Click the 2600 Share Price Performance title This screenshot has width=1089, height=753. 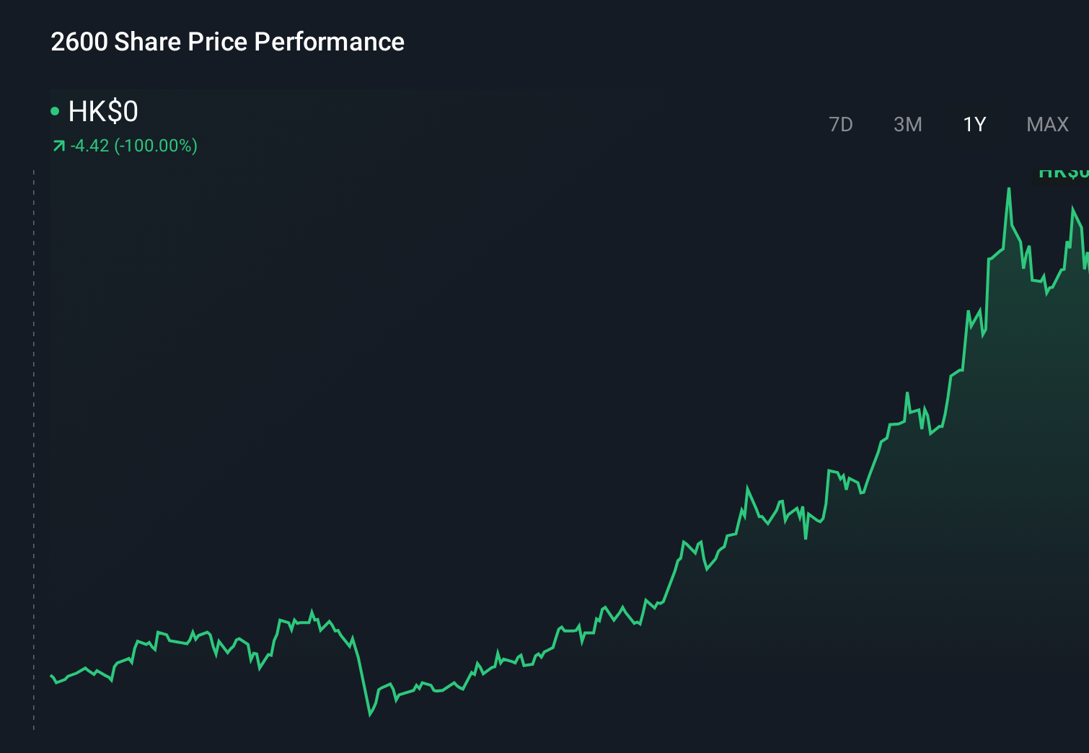227,42
